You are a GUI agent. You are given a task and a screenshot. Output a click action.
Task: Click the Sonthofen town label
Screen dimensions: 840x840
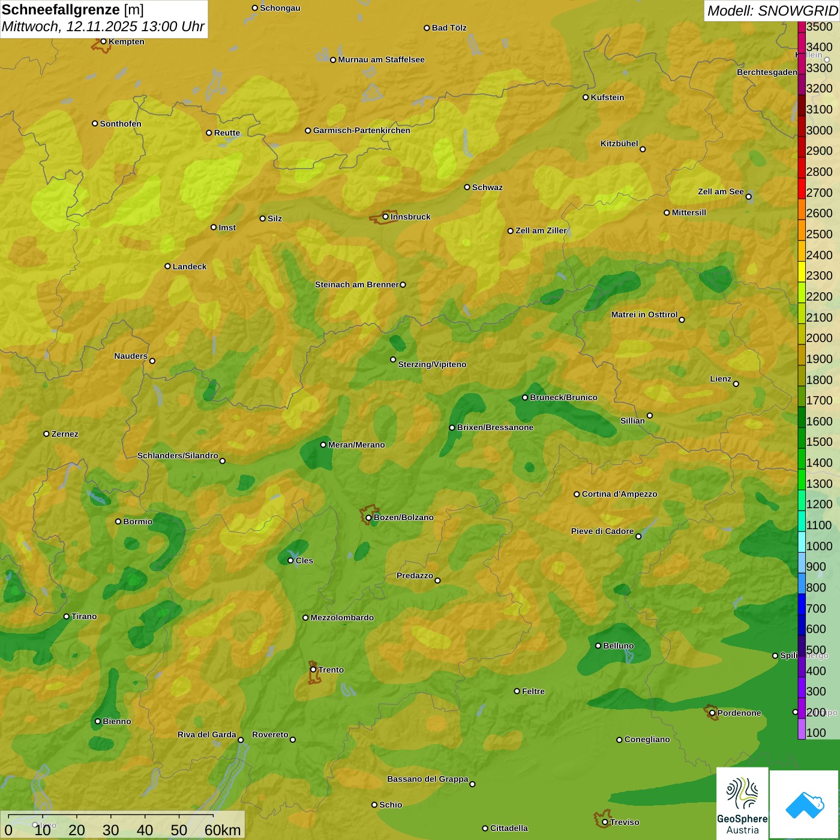pyautogui.click(x=121, y=124)
